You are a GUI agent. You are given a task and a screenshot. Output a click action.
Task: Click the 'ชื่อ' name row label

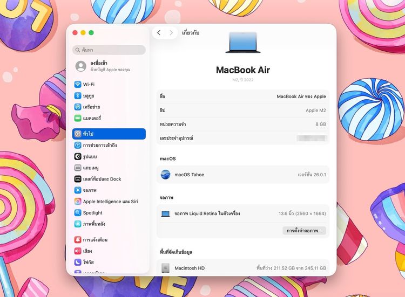(163, 96)
